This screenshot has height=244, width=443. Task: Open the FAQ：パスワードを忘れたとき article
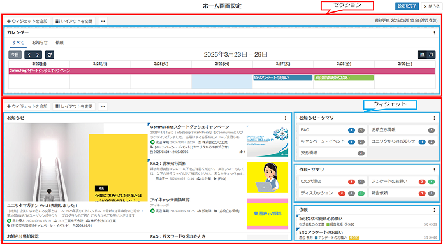click(x=178, y=236)
